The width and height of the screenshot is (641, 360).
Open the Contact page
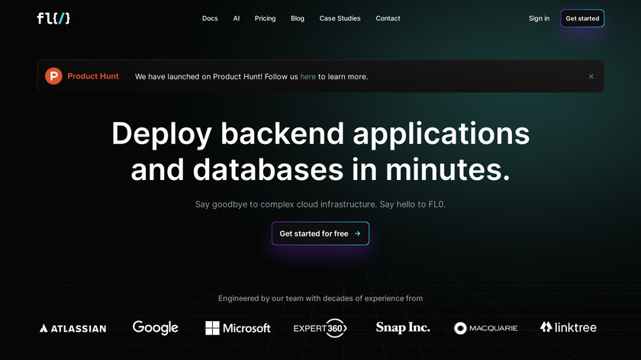[388, 18]
